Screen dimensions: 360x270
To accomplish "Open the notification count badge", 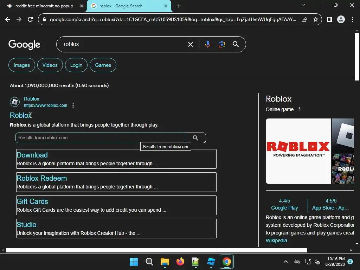I will click(350, 262).
